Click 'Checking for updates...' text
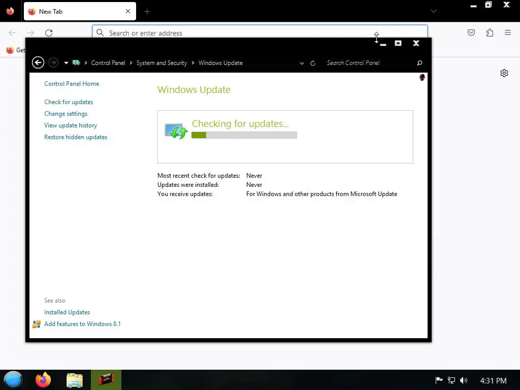 [x=240, y=124]
